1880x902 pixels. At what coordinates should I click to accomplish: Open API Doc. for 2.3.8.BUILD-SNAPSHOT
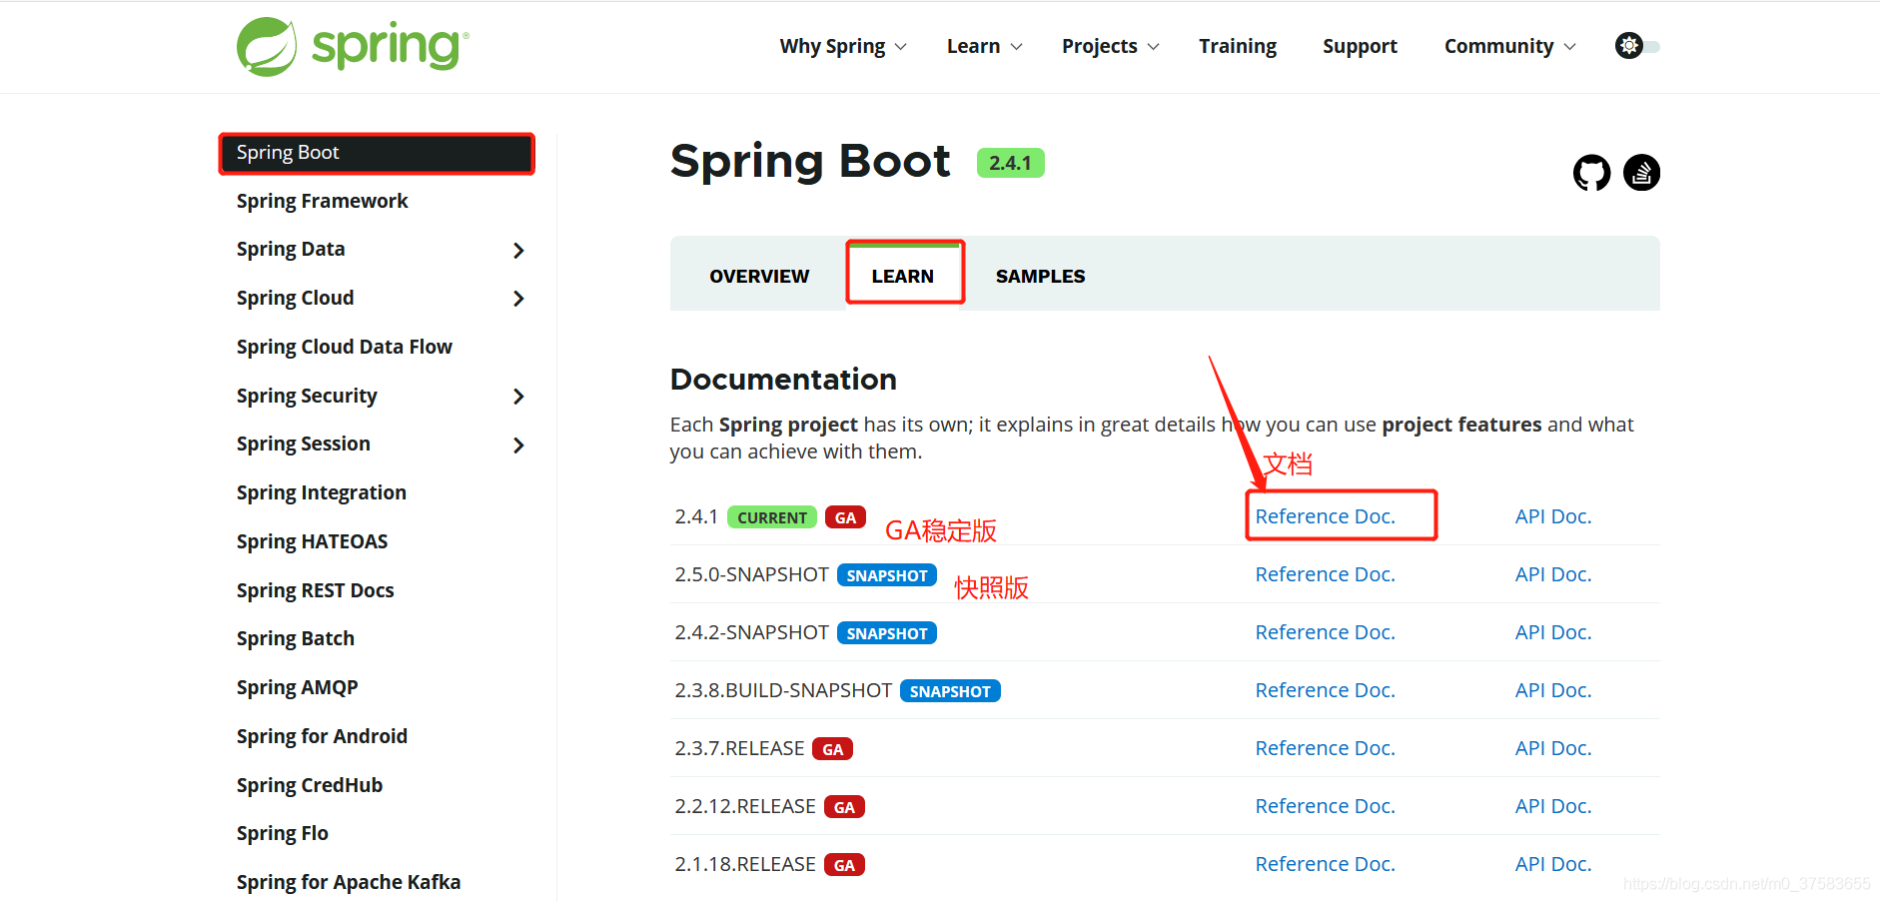click(x=1552, y=690)
